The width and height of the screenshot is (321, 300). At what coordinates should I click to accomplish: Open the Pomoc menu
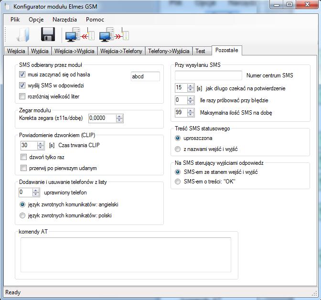(x=95, y=20)
